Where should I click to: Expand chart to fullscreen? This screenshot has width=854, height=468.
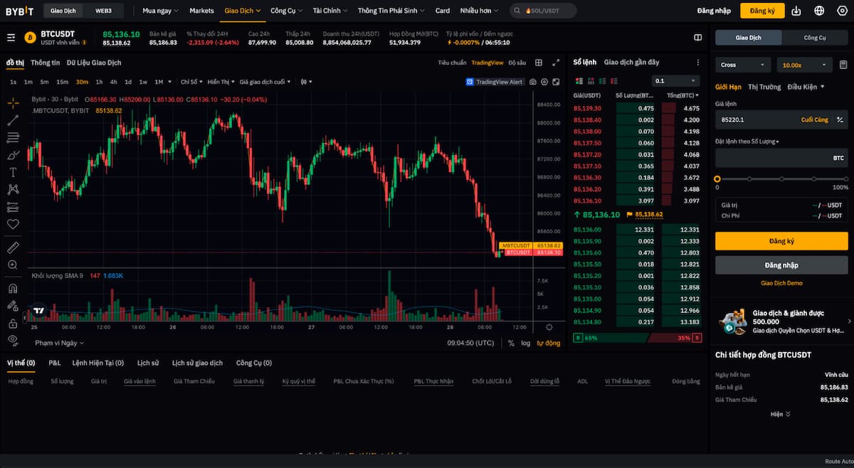(556, 63)
